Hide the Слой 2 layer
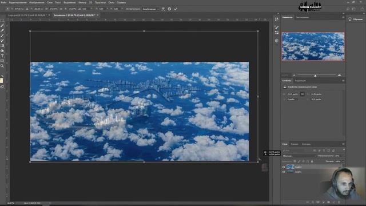The image size is (366, 206). pos(284,167)
